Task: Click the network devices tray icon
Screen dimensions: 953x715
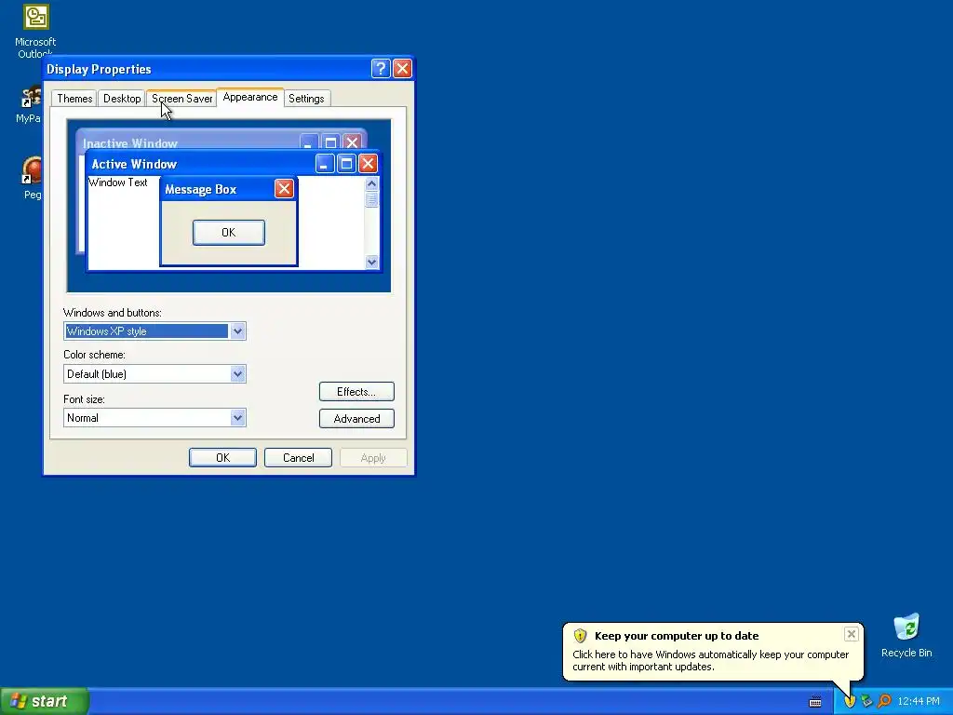Action: coord(866,701)
